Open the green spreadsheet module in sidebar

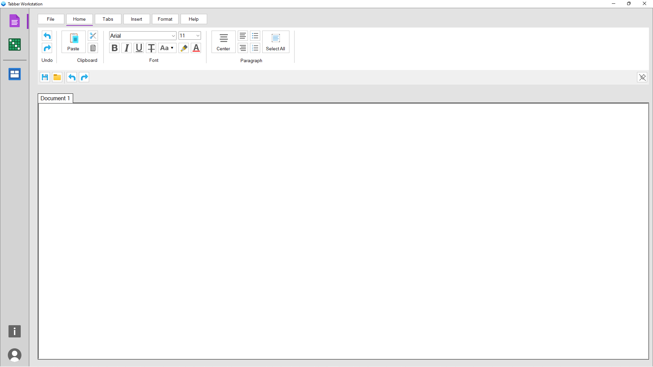point(14,45)
